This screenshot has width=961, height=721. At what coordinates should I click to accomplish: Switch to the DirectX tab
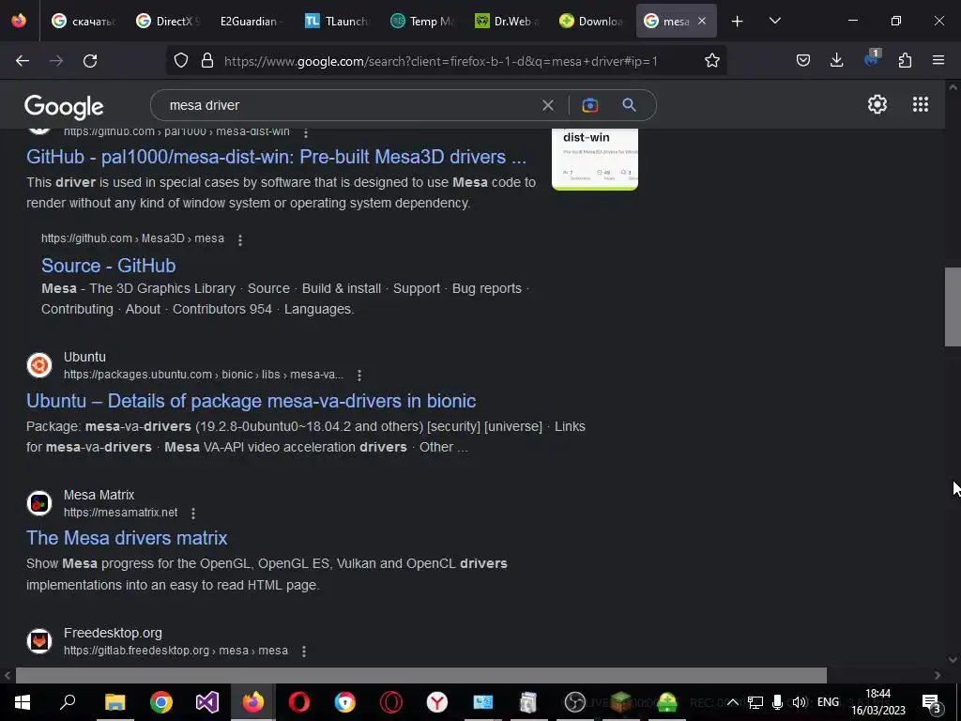tap(168, 22)
